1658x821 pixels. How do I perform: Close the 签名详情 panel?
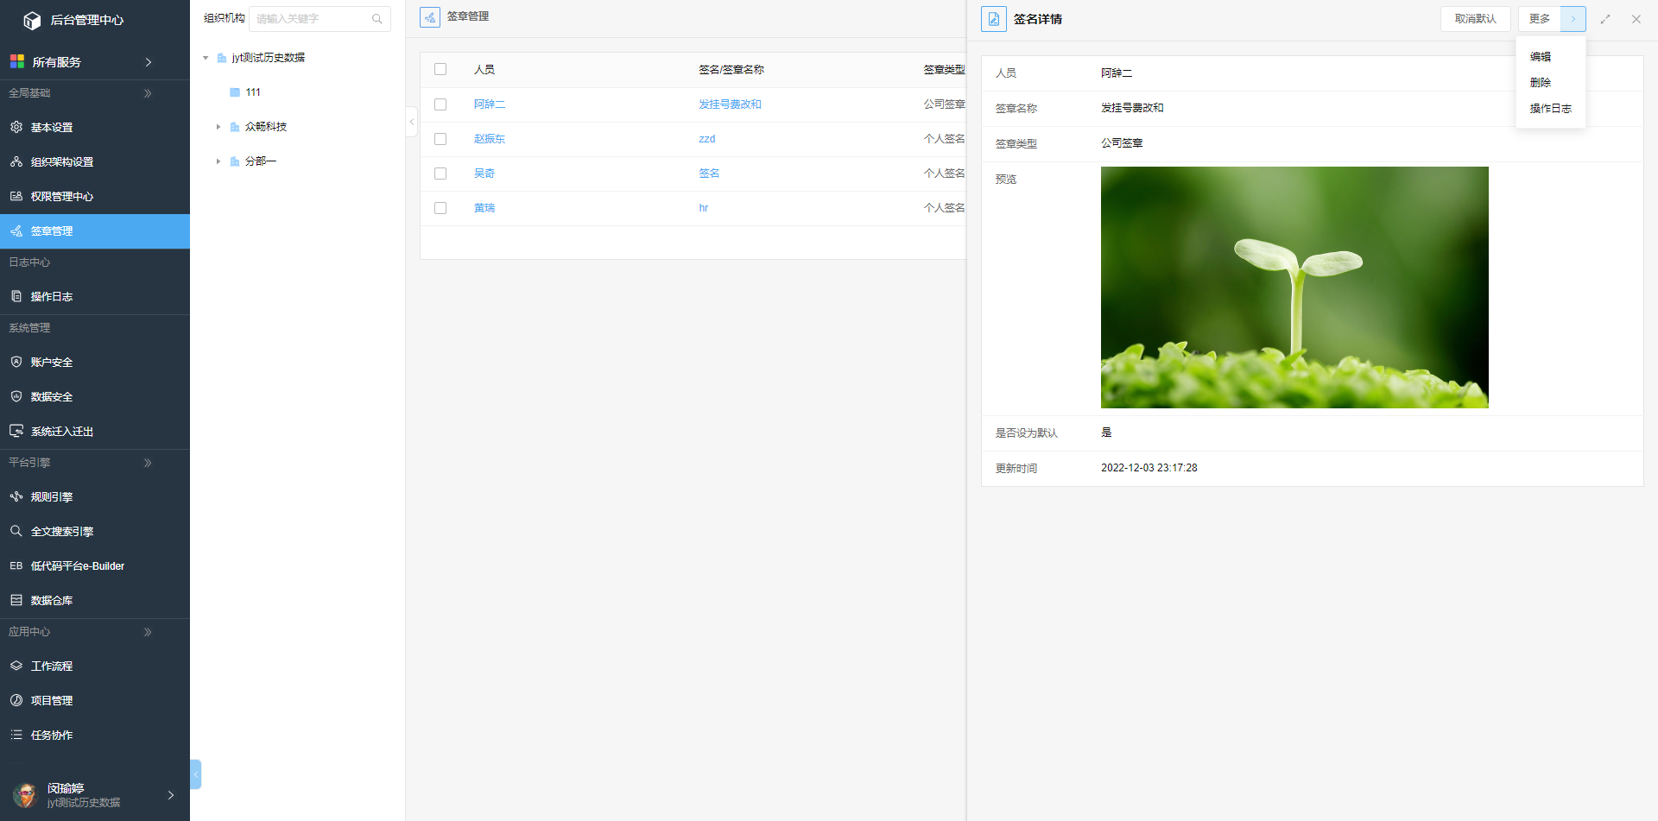[1636, 19]
